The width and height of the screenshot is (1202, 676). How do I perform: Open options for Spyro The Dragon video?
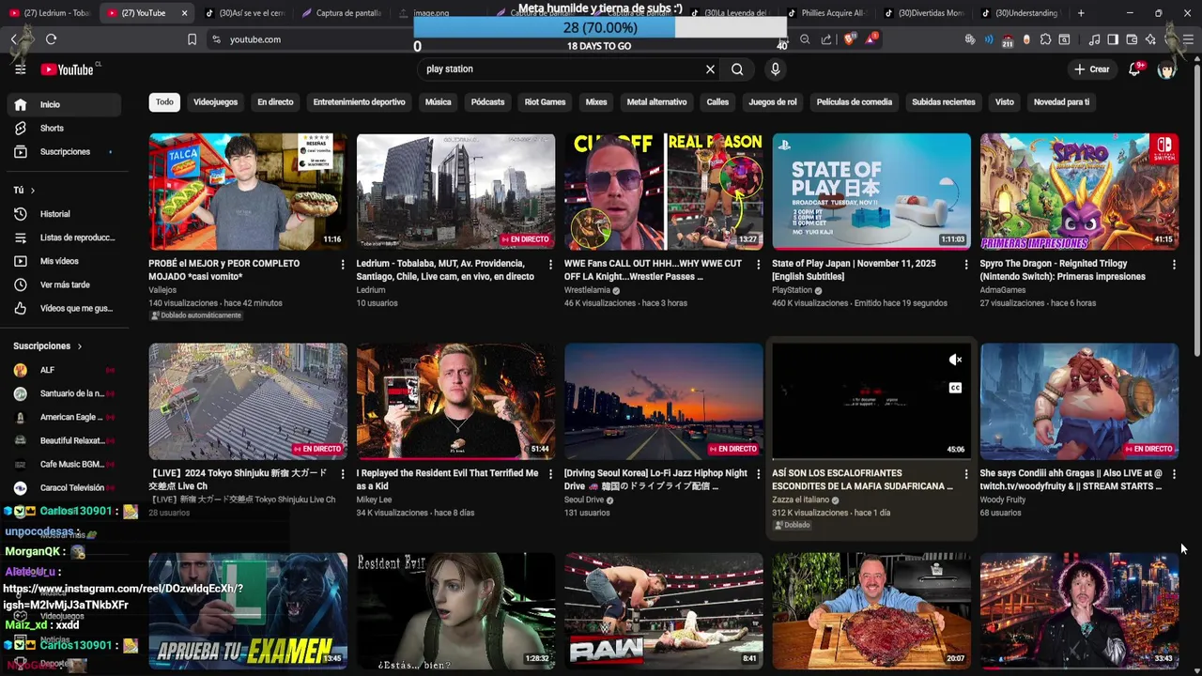tap(1174, 265)
